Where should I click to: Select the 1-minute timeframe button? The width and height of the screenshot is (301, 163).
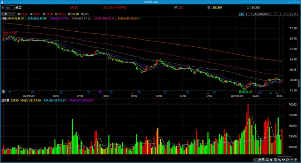270,14
